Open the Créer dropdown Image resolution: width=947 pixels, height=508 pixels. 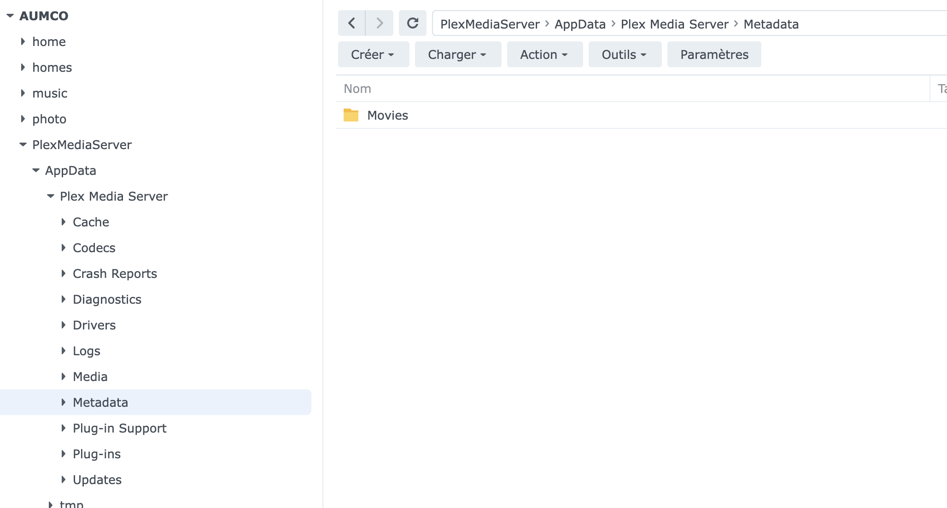(x=374, y=54)
